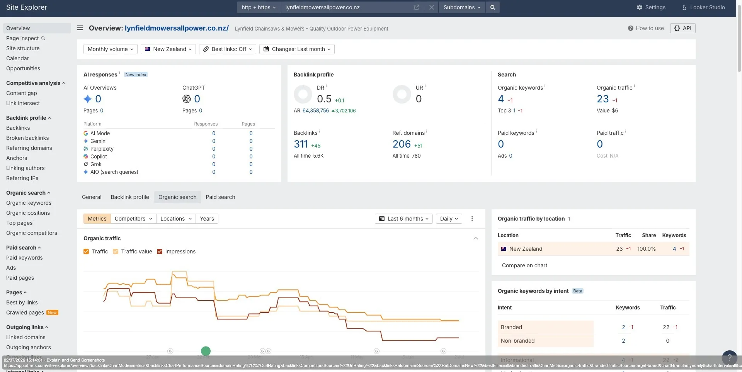The image size is (742, 372).
Task: Toggle the Impressions checkbox
Action: [160, 251]
